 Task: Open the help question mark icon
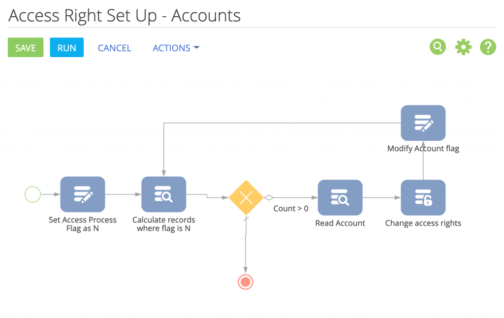488,47
